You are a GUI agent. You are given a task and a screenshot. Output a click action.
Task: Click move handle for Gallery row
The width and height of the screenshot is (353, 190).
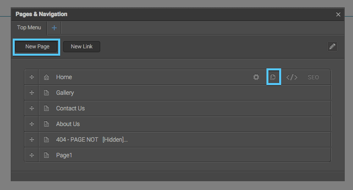(32, 93)
